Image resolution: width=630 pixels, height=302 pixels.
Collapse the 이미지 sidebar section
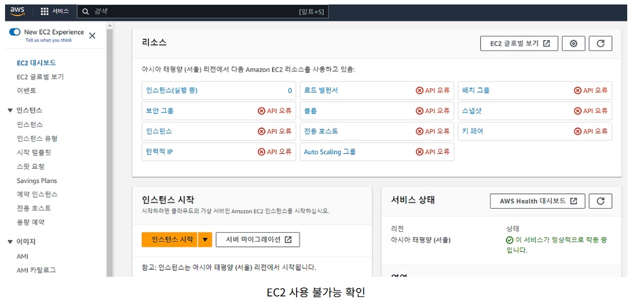[x=11, y=242]
